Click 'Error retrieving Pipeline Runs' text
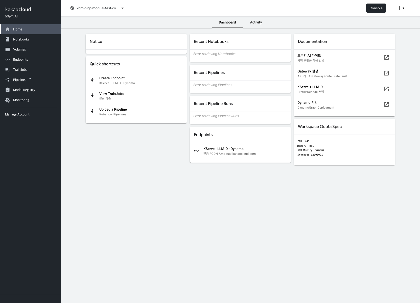The height and width of the screenshot is (303, 420). click(216, 116)
